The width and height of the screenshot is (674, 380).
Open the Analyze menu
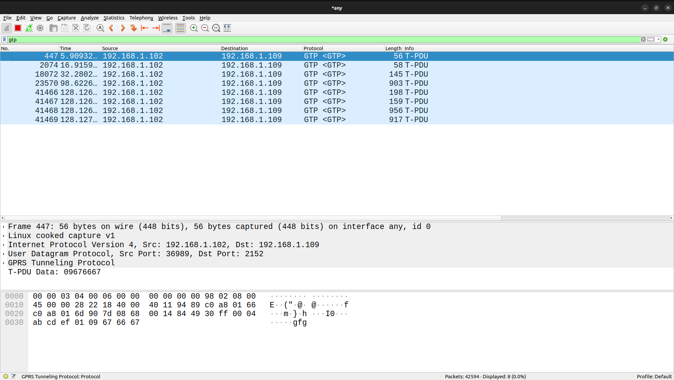pyautogui.click(x=90, y=18)
